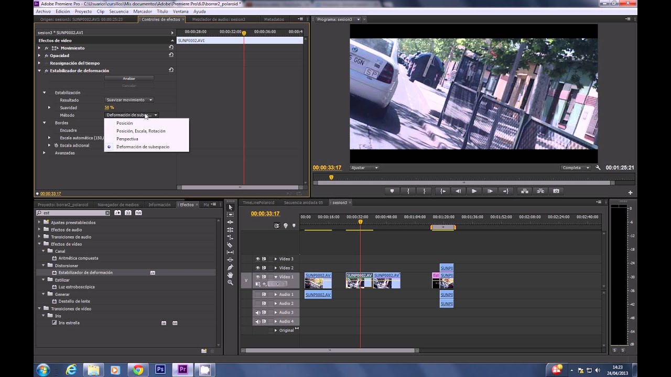Open Program monitor settings wrench
This screenshot has width=671, height=377.
598,168
